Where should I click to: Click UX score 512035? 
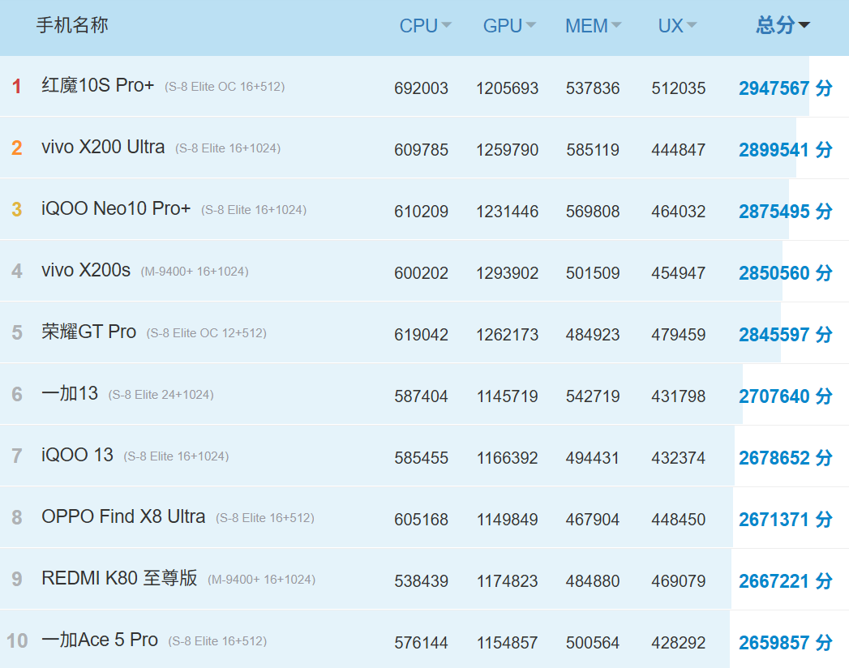click(x=679, y=88)
